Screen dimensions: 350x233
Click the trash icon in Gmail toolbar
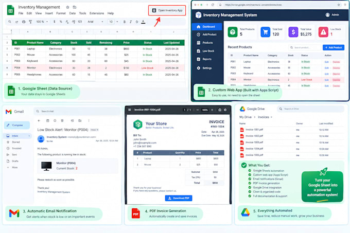pos(62,121)
